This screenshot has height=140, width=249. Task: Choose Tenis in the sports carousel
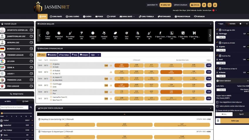click(x=81, y=35)
